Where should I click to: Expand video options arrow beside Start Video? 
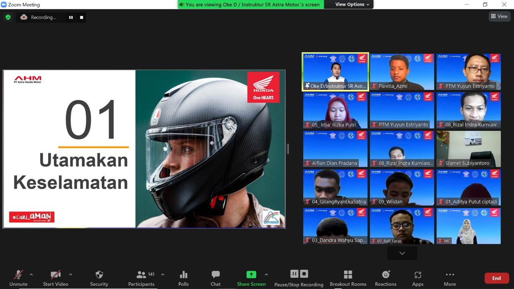point(71,275)
